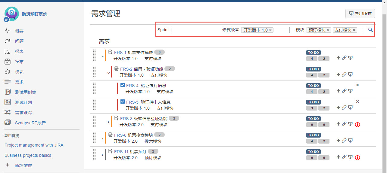This screenshot has height=173, width=387.
Task: Open SynapseRT报告 in the sidebar
Action: click(30, 123)
